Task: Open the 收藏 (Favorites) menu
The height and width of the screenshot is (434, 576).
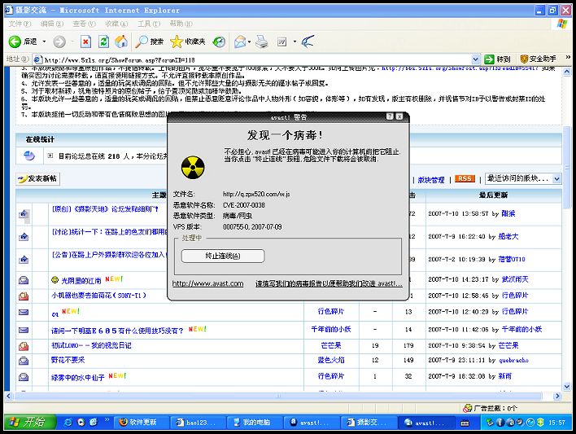Action: (116, 24)
